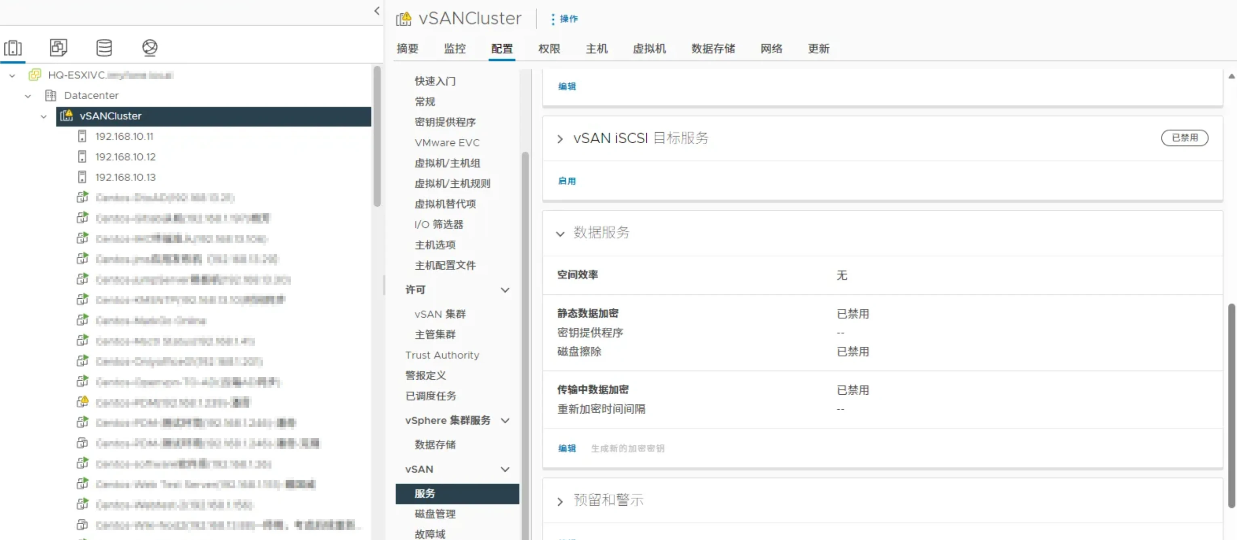Open 虚拟机/主机规则 settings

pos(452,183)
